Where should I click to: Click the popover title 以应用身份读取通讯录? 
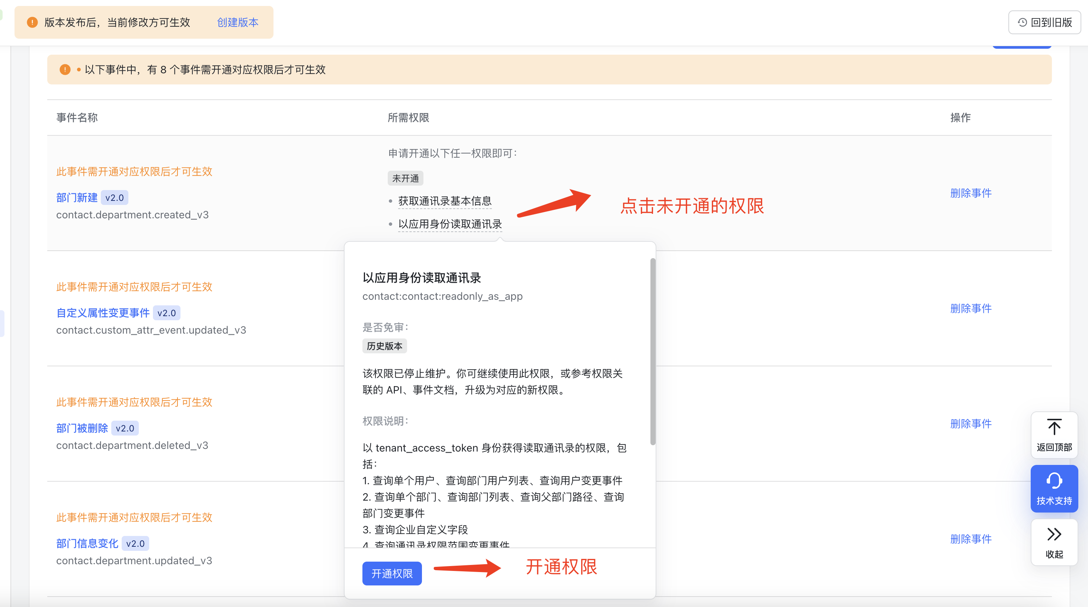tap(422, 278)
